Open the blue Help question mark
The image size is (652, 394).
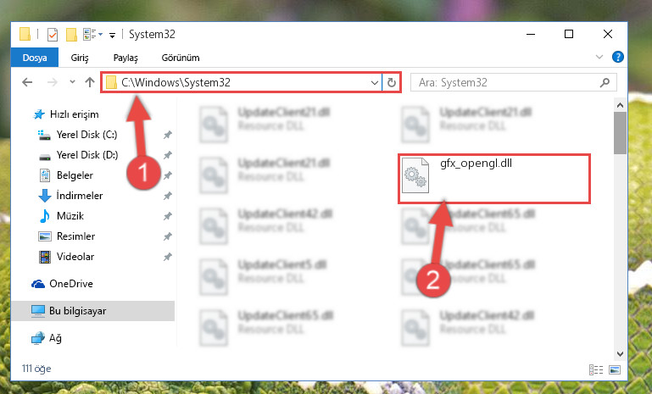point(617,57)
